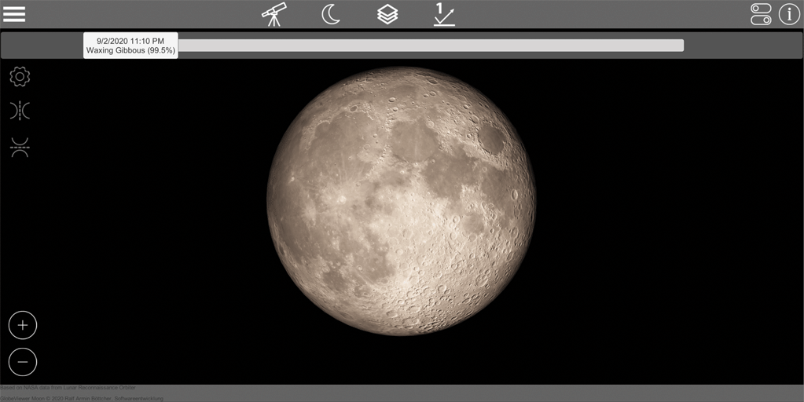Click the GlobeViewer Moon copyright text
The image size is (804, 402).
82,398
